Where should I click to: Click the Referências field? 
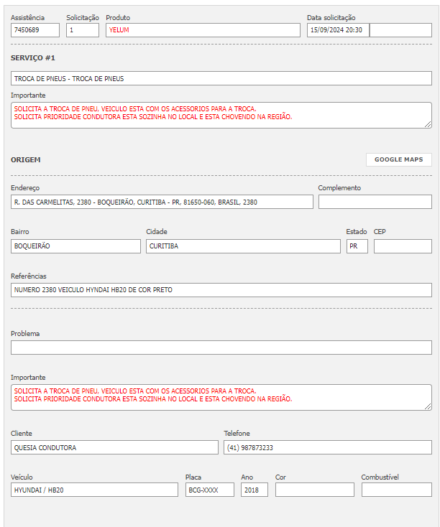tap(221, 290)
